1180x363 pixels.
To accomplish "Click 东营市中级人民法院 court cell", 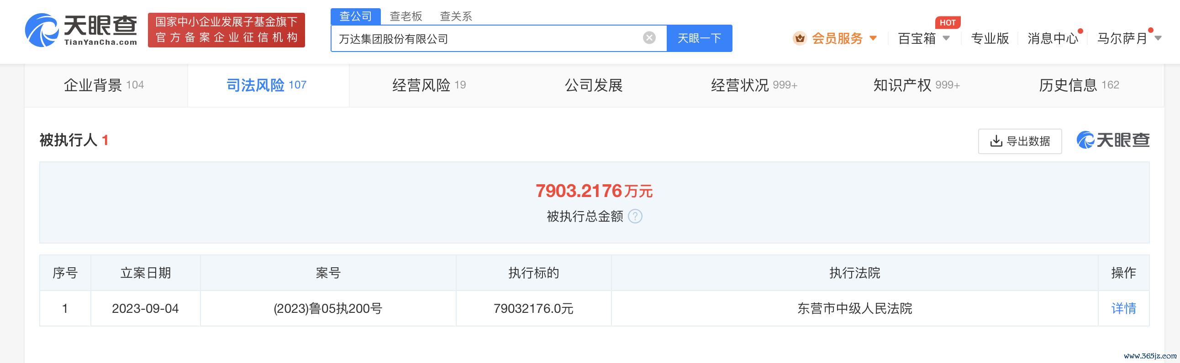I will [855, 309].
